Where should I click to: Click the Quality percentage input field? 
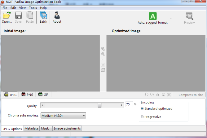tap(129, 105)
